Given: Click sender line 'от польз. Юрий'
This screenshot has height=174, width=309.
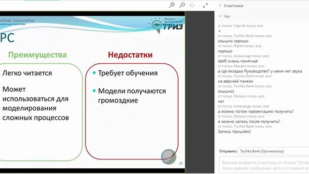Looking at the screenshot, I should coord(239,46).
